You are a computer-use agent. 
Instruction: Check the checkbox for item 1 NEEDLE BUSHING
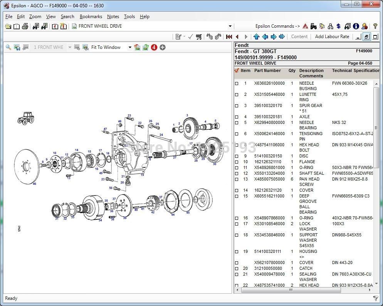[x=237, y=84]
